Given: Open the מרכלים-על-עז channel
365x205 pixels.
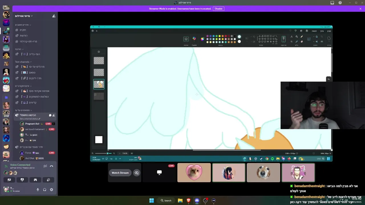Looking at the screenshot, I should click(35, 67).
